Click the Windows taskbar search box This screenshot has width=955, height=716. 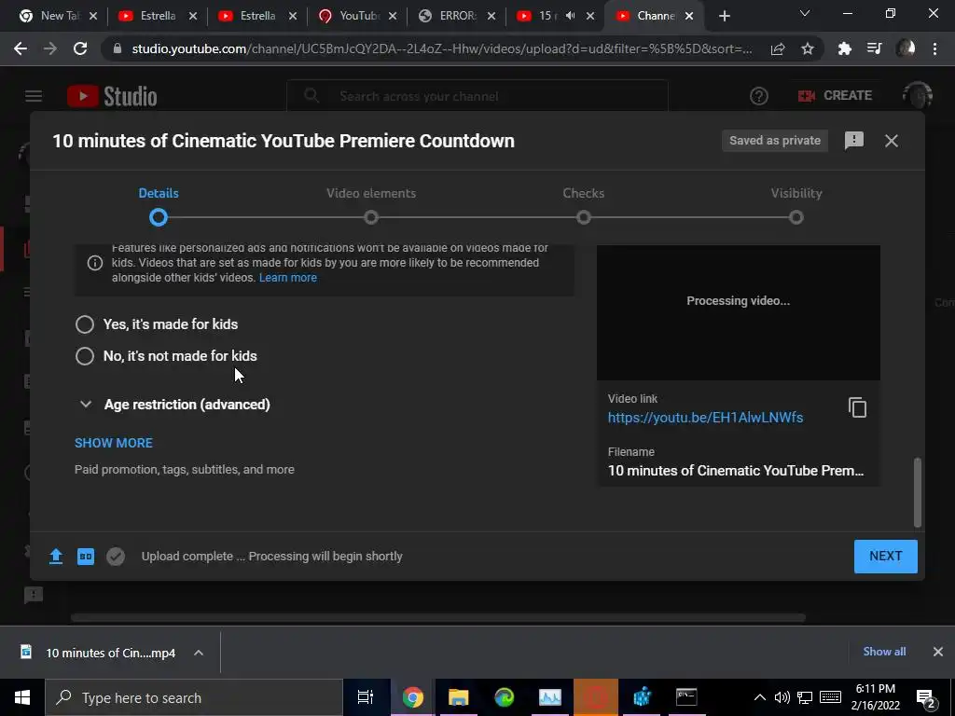pyautogui.click(x=194, y=697)
